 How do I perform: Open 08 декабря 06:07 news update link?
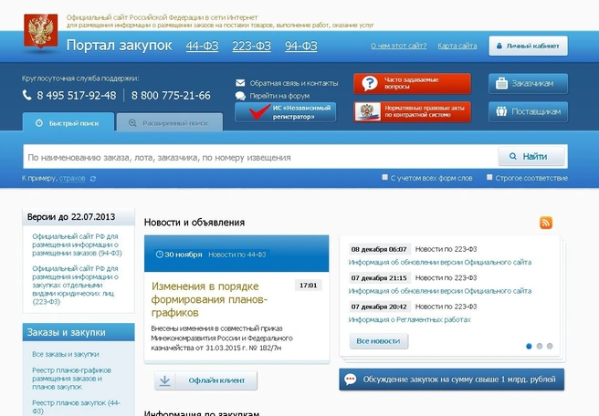(440, 262)
